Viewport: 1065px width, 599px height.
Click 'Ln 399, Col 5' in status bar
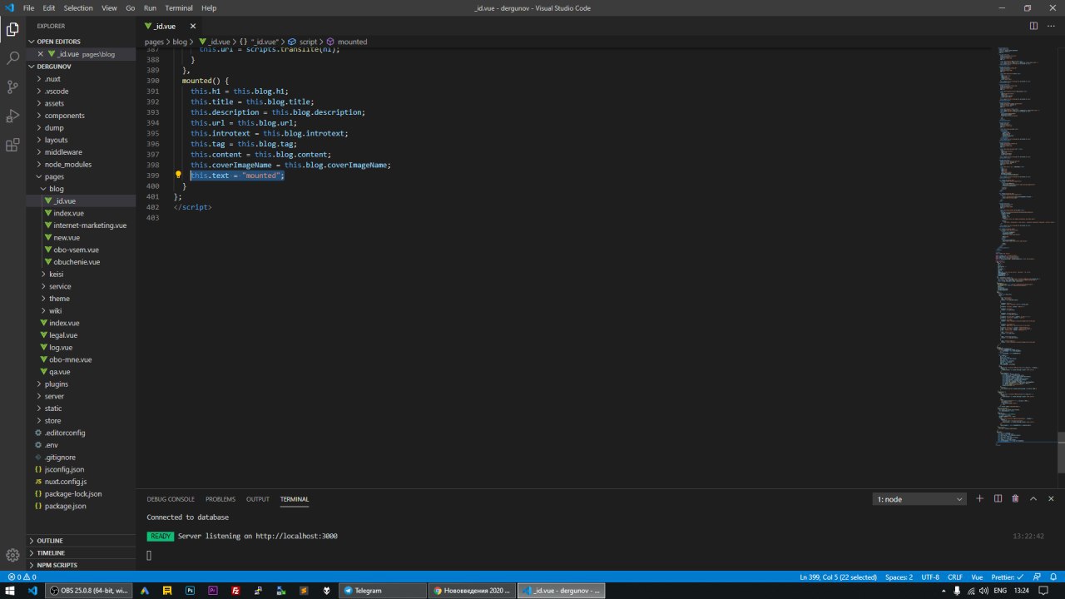tap(838, 577)
